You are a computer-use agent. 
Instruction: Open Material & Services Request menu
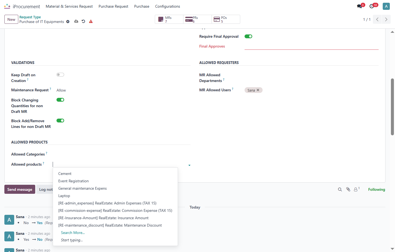click(x=69, y=6)
